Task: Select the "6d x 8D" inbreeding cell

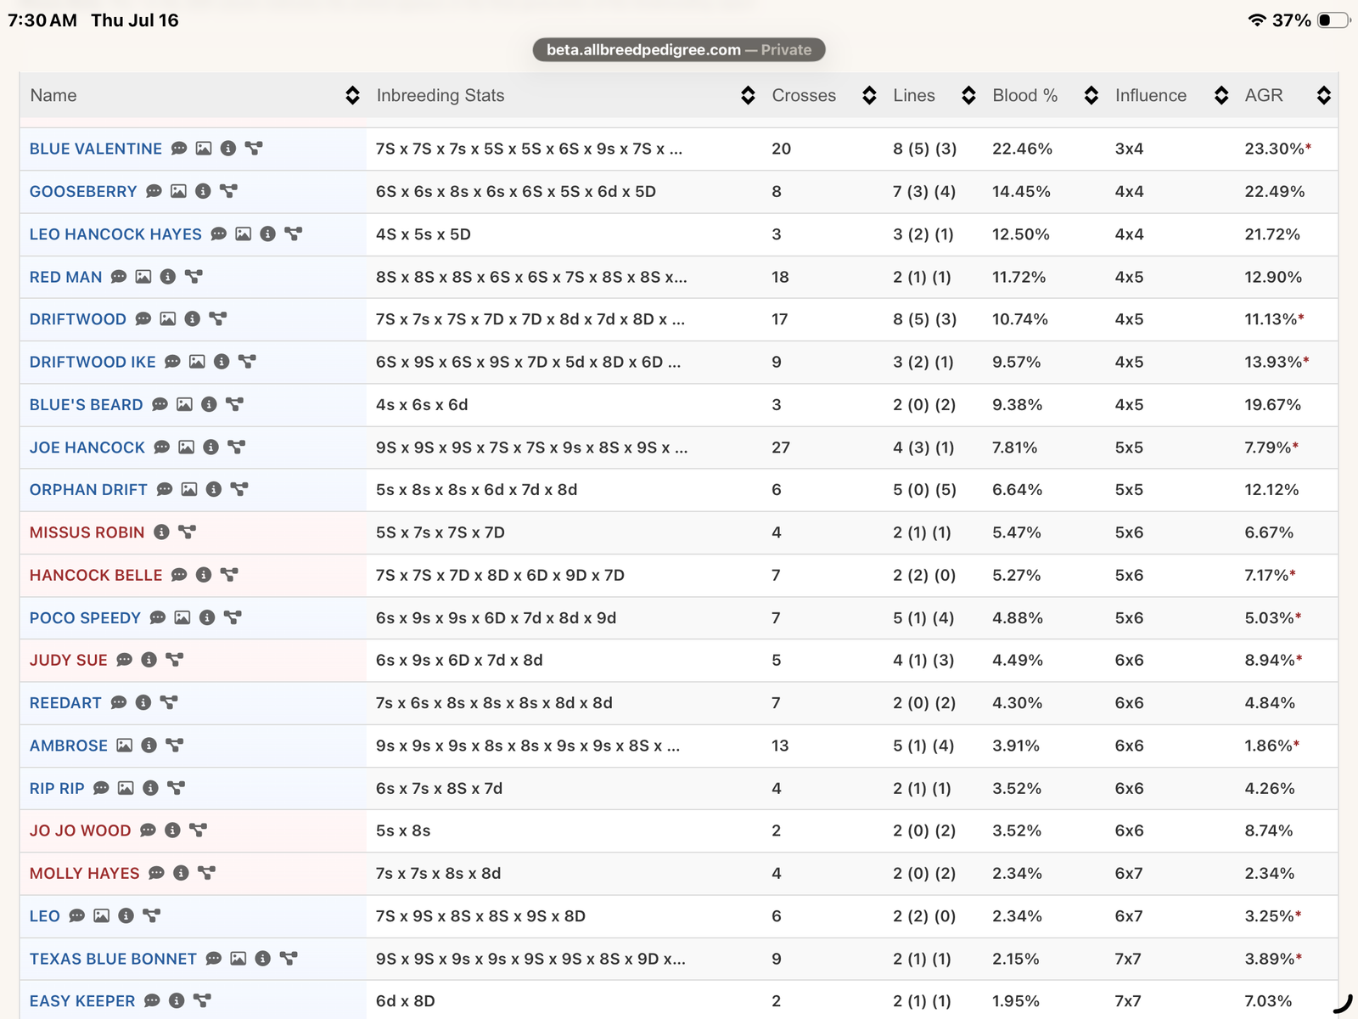Action: (406, 1001)
